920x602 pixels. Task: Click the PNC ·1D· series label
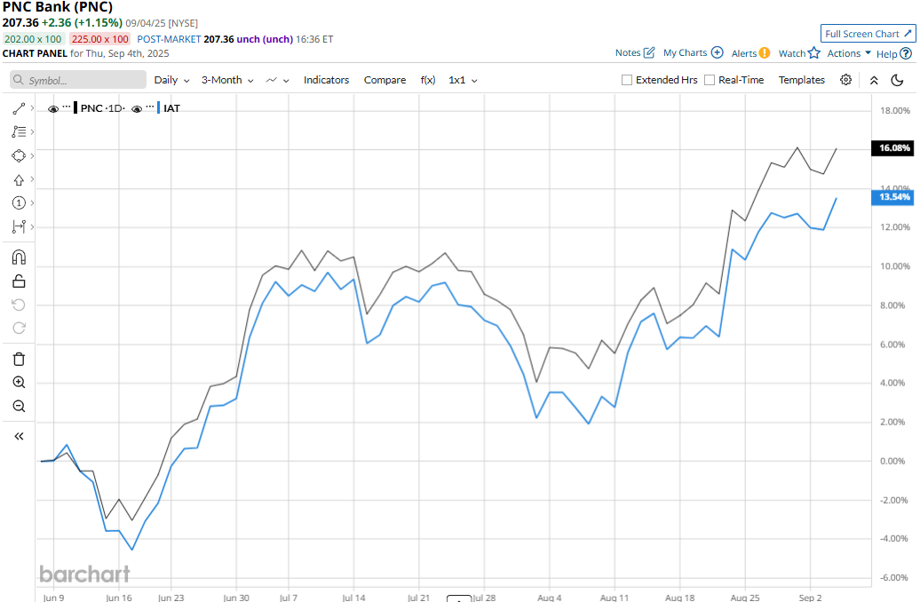(x=103, y=108)
